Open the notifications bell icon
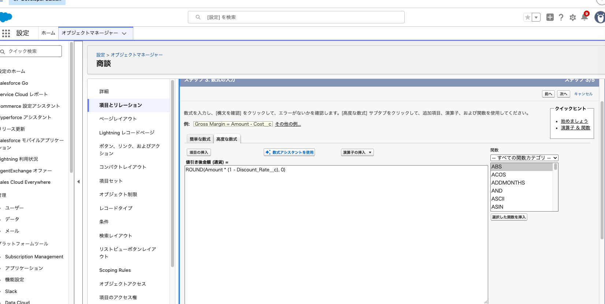 point(584,17)
